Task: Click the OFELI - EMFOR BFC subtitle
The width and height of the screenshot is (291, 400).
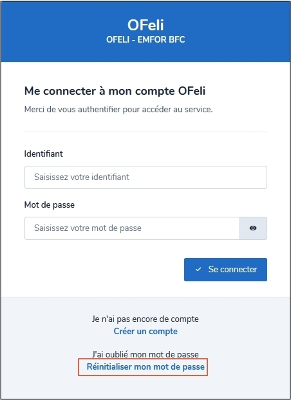Action: 145,40
